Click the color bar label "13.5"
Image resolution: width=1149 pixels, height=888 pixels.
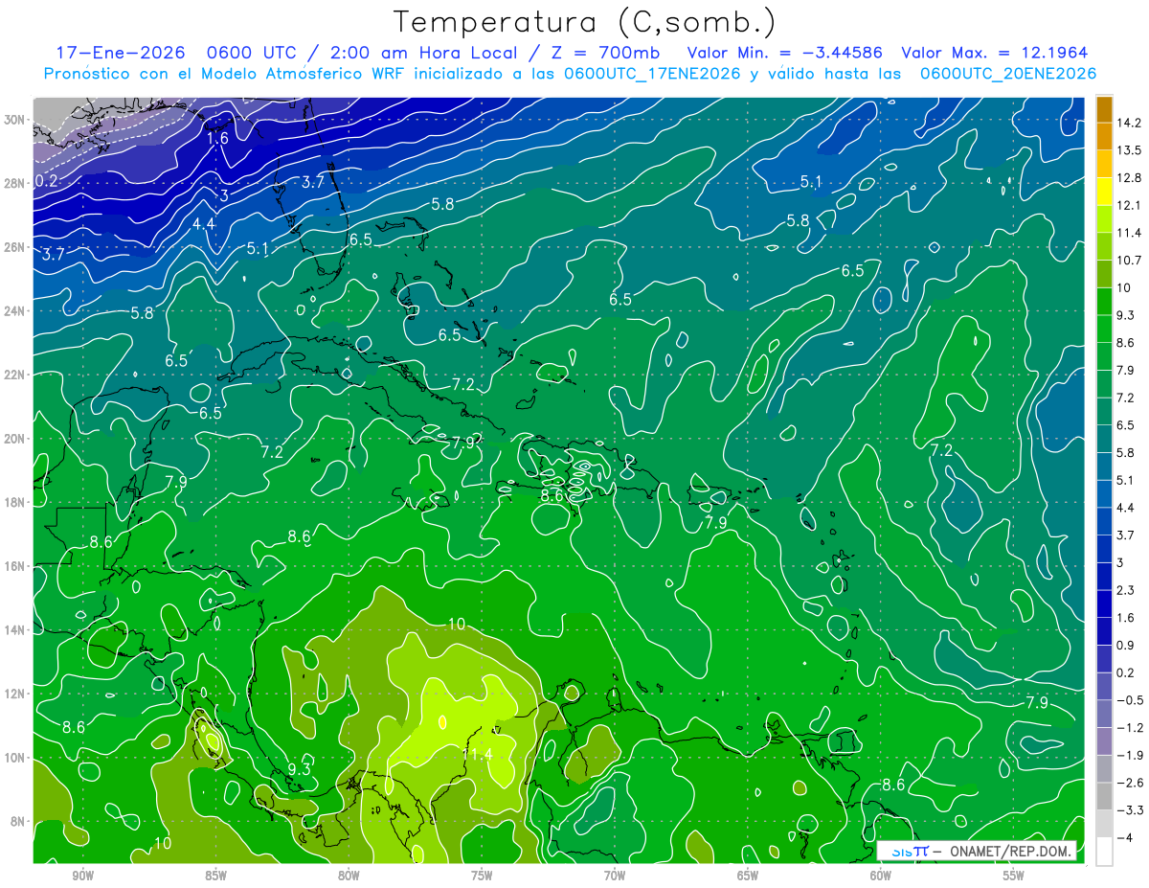point(1130,150)
